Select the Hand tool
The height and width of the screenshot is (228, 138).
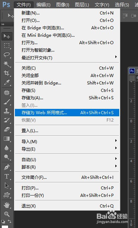point(7,205)
